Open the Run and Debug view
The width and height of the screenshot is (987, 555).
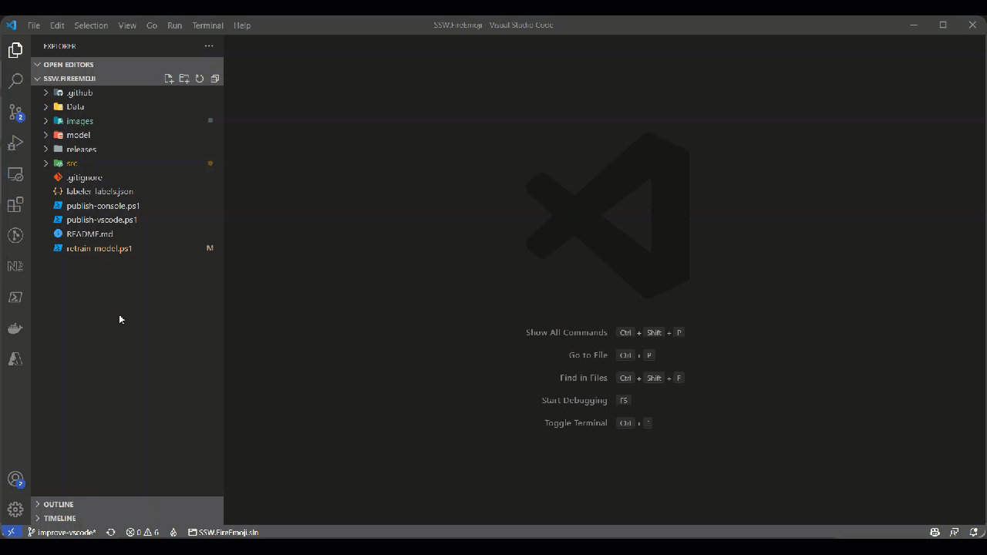(x=15, y=143)
